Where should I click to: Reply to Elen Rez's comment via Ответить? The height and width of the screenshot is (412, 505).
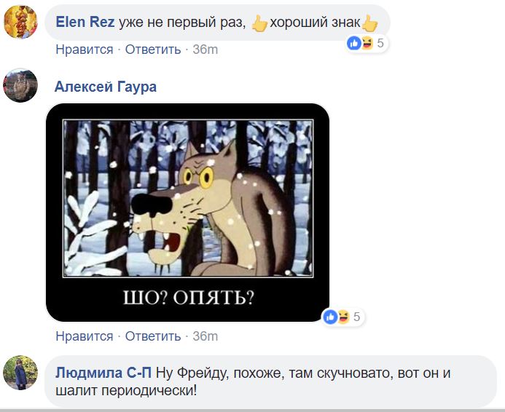(x=153, y=49)
